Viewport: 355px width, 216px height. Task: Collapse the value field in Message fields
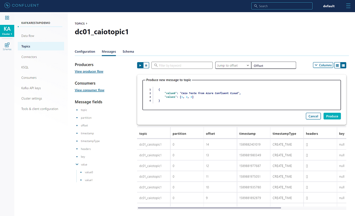pyautogui.click(x=78, y=164)
